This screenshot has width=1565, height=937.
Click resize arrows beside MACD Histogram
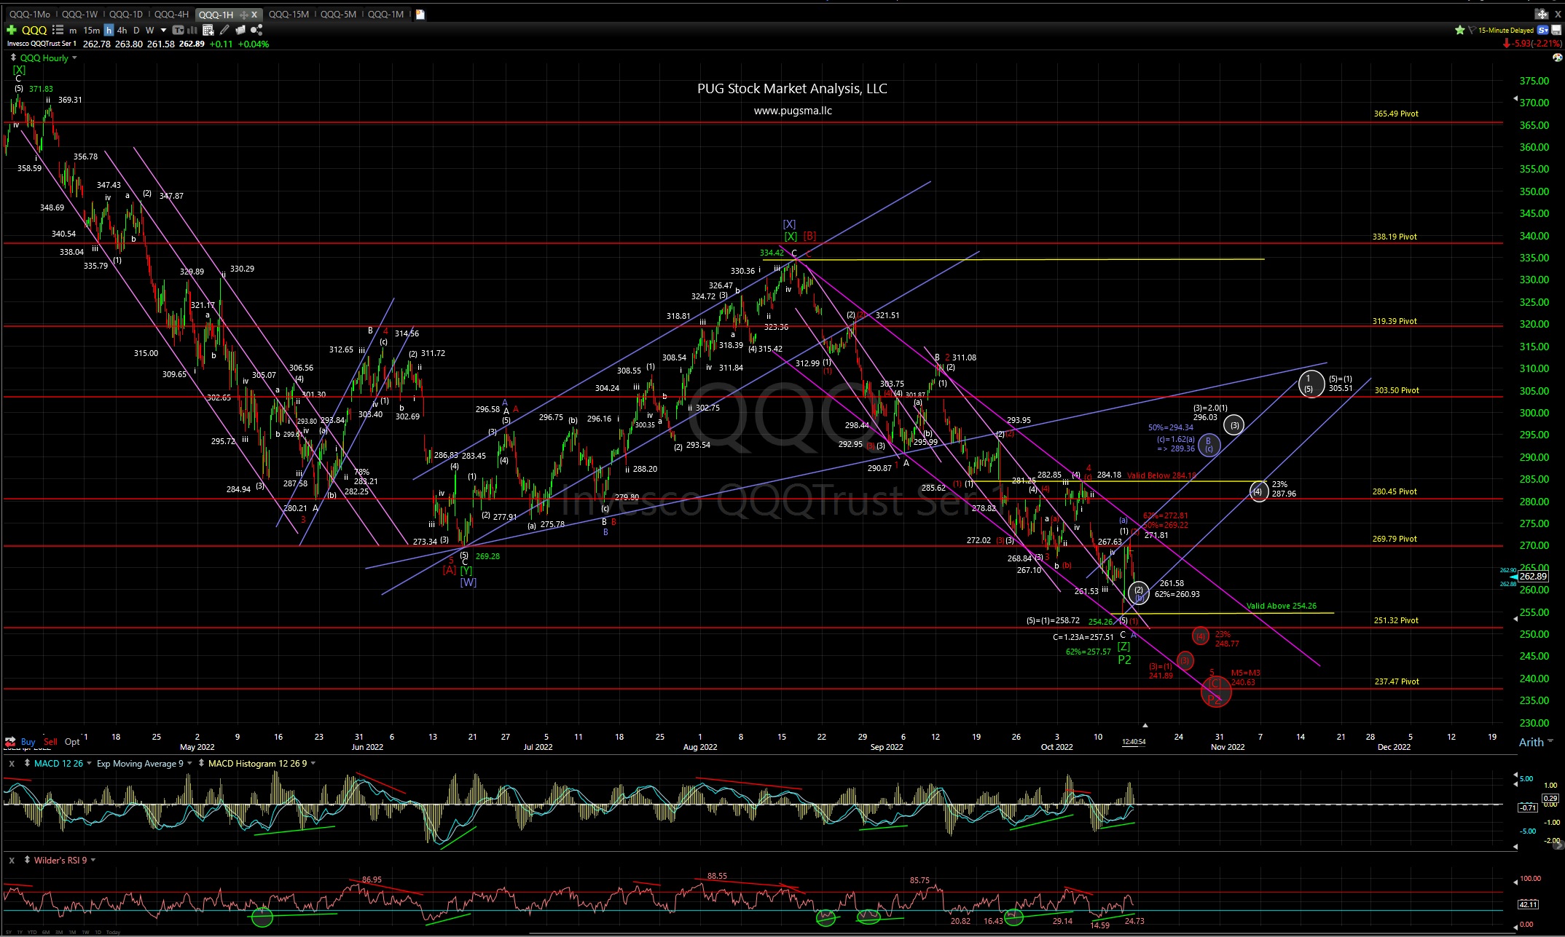[x=202, y=763]
